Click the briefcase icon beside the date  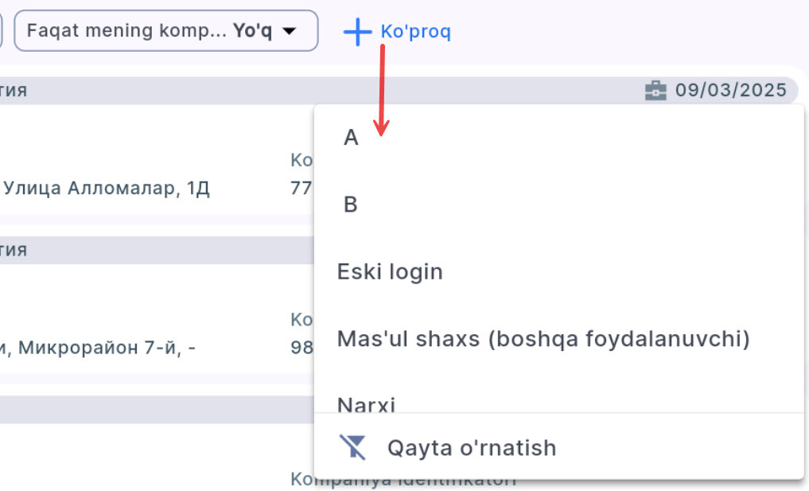pyautogui.click(x=655, y=91)
